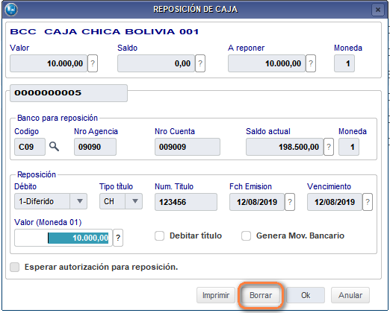Screen dimensions: 390x313
Task: Toggle Esperar autorización para reposición checkbox
Action: pos(15,267)
